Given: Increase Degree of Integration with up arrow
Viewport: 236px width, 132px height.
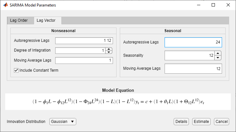Looking at the screenshot, I should [109, 49].
